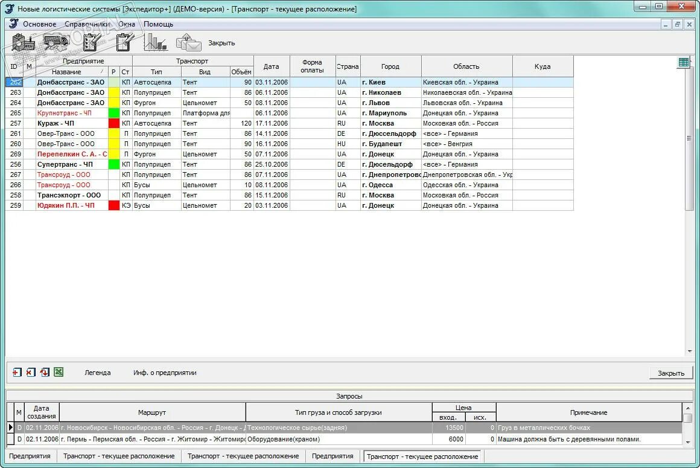Click the delete record icon with red cross
Image resolution: width=700 pixels, height=468 pixels.
31,373
